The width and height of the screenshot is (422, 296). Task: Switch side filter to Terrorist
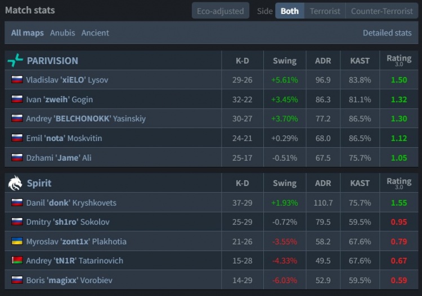click(x=325, y=11)
